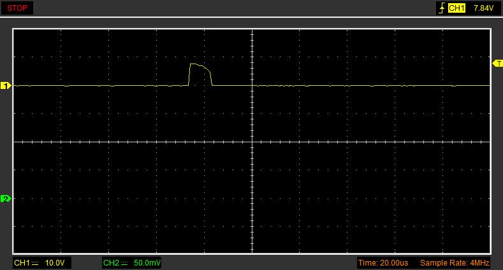Select the green CH2 ground marker labeled 2
This screenshot has width=503, height=270.
pos(6,199)
